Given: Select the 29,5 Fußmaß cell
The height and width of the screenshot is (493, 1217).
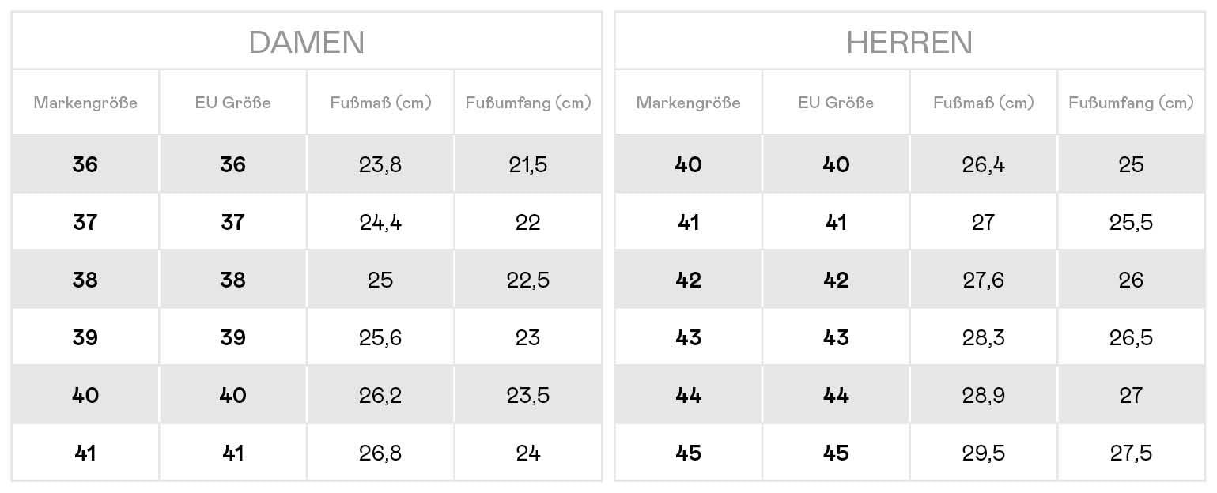Looking at the screenshot, I should click(983, 453).
